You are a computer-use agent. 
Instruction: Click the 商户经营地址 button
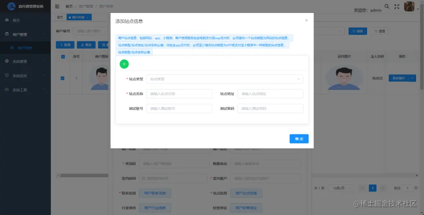(246, 208)
